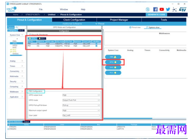
Task: Open the YouTube icon link
Action: point(161,9)
